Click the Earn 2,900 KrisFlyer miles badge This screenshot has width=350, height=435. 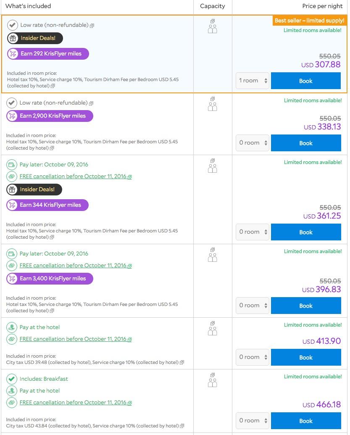50,116
